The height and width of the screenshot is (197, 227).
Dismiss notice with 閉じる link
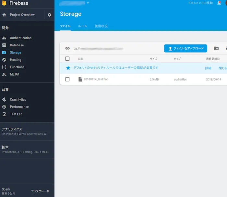click(x=223, y=68)
